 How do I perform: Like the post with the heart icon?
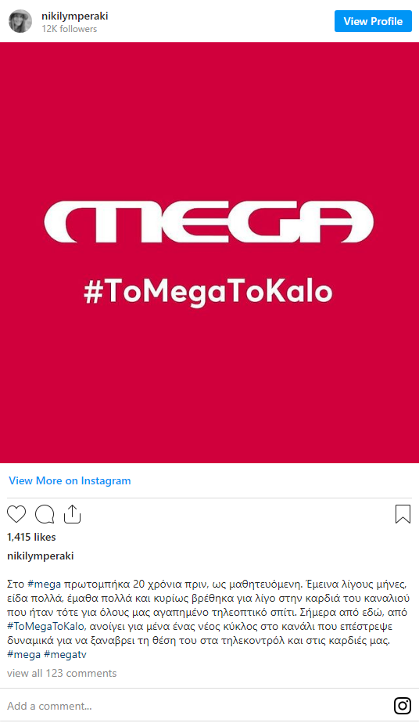16,513
